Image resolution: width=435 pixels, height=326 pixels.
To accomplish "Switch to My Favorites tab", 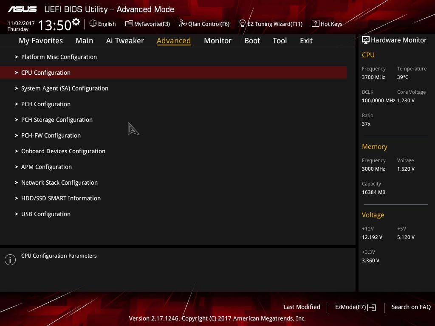I will coord(41,41).
